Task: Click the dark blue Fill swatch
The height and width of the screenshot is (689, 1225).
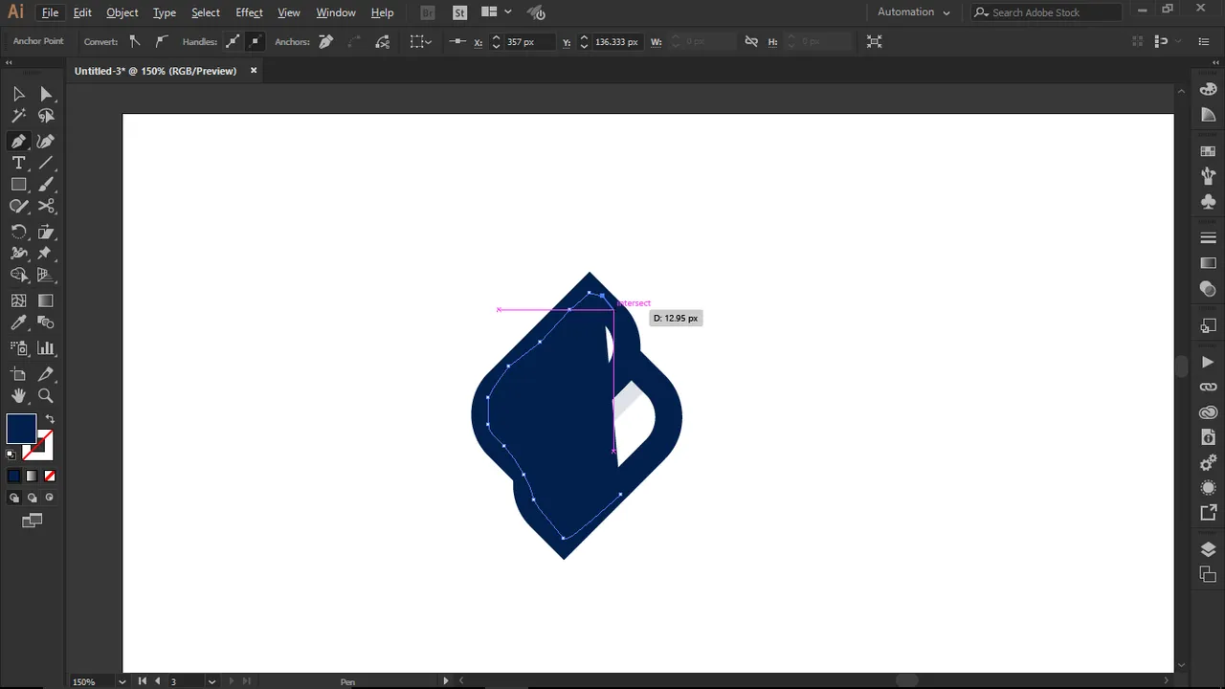Action: pyautogui.click(x=21, y=429)
